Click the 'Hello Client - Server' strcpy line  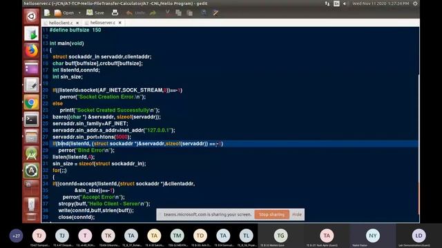(x=104, y=204)
